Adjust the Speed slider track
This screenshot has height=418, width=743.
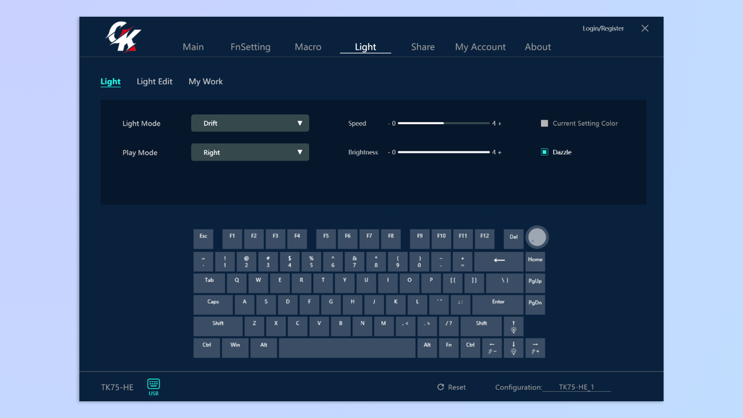(443, 123)
